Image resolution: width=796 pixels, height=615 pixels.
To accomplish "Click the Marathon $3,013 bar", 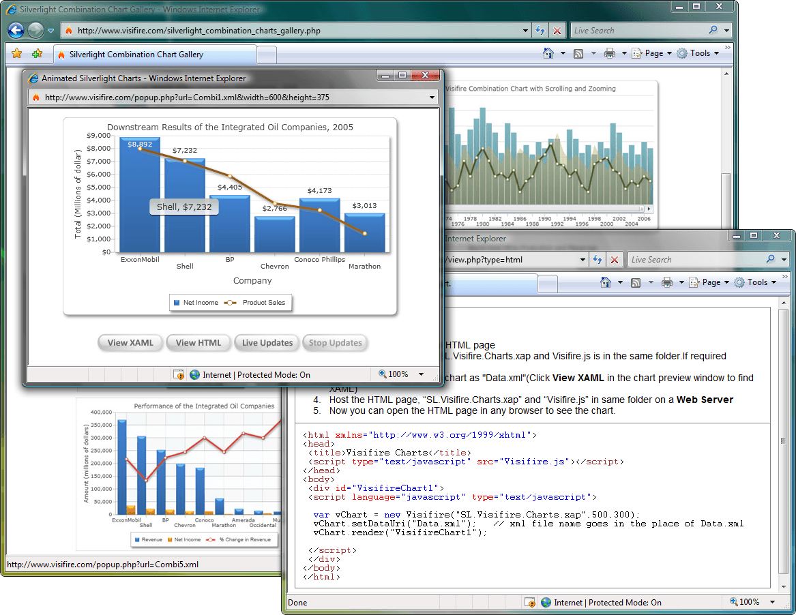I will tap(364, 233).
